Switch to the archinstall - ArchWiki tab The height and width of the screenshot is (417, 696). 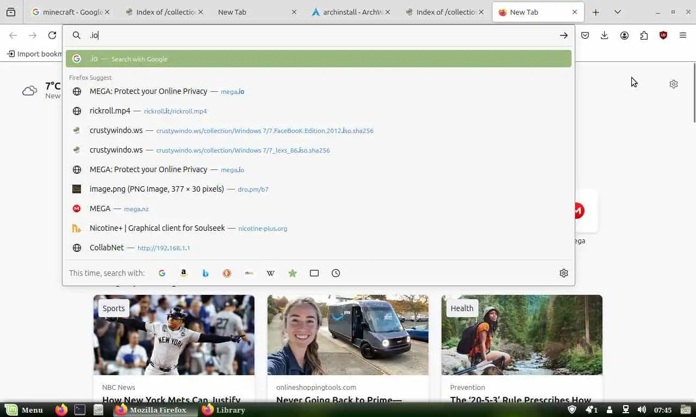pyautogui.click(x=351, y=12)
